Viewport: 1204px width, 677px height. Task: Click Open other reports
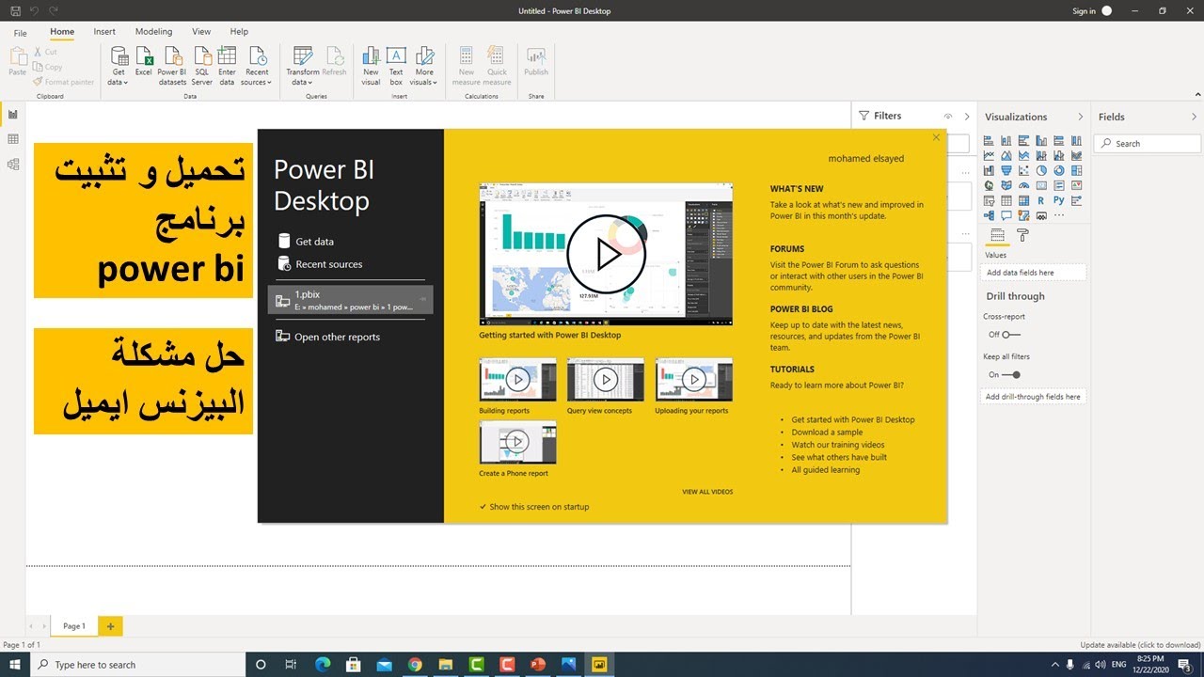[327, 337]
